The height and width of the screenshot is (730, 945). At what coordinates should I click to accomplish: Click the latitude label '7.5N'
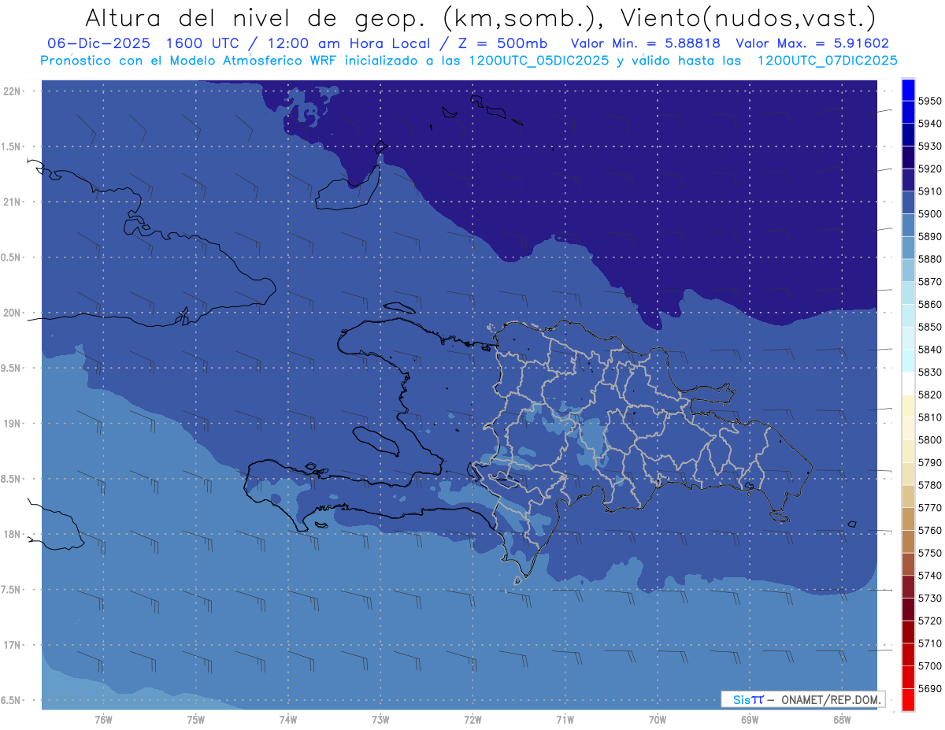pyautogui.click(x=11, y=590)
